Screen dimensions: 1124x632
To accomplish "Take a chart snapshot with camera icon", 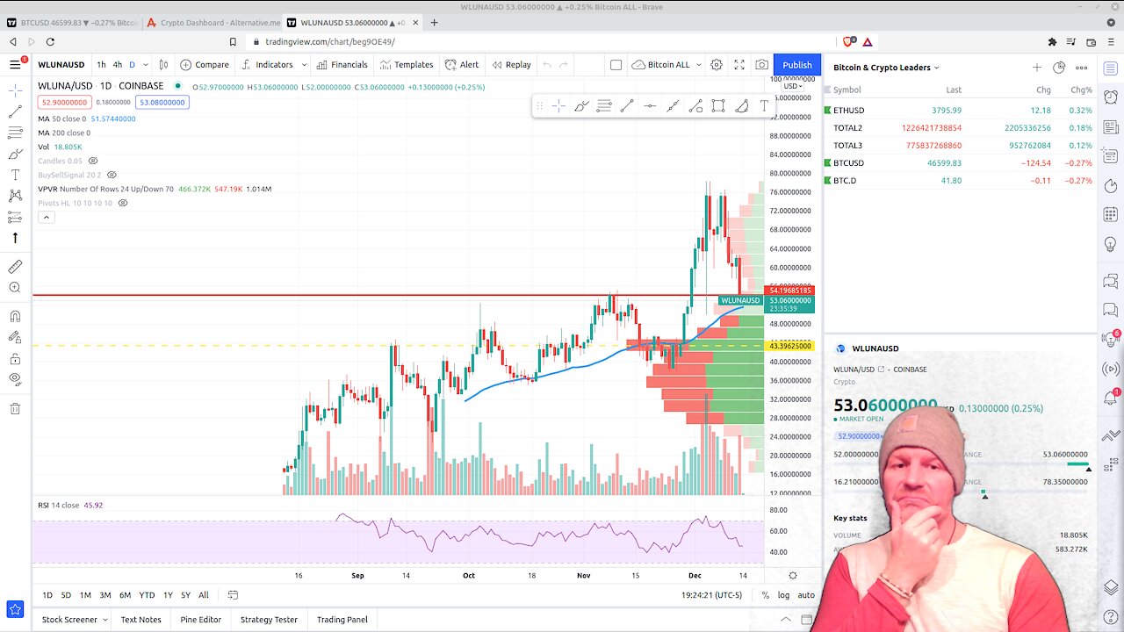I will point(761,64).
